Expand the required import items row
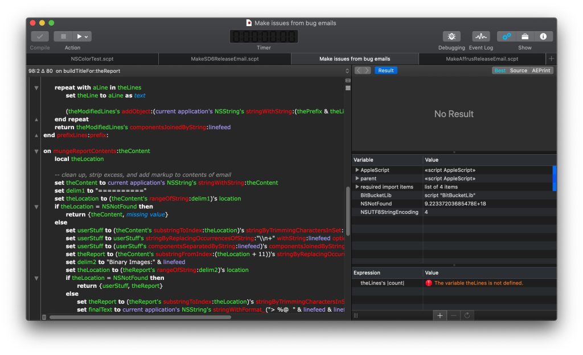Screen dimensions: 583x355 [357, 187]
